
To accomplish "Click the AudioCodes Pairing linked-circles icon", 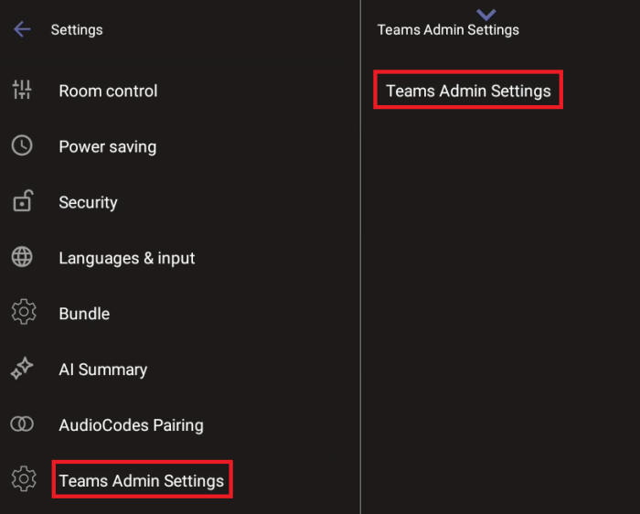I will (x=22, y=424).
